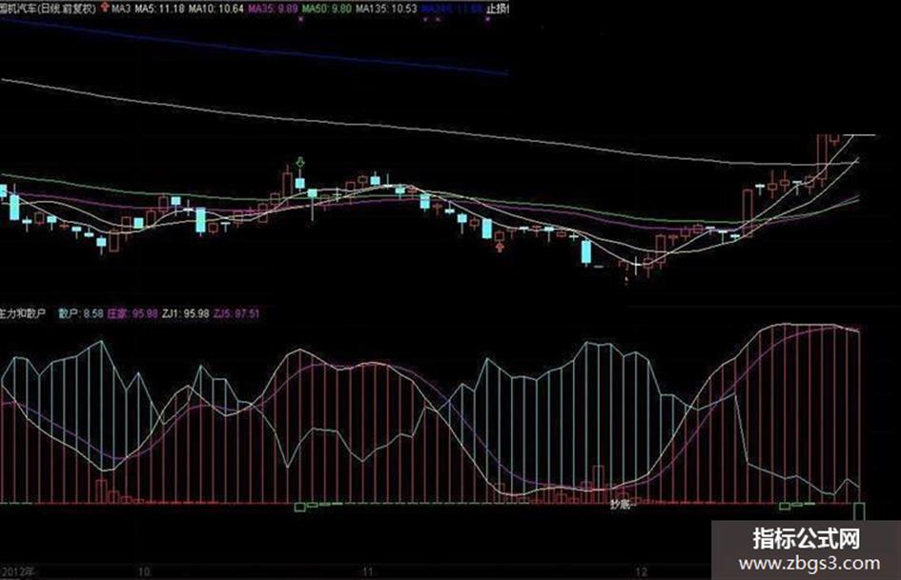The image size is (901, 580).
Task: Select the MA10: 10.64 label
Action: coord(216,9)
